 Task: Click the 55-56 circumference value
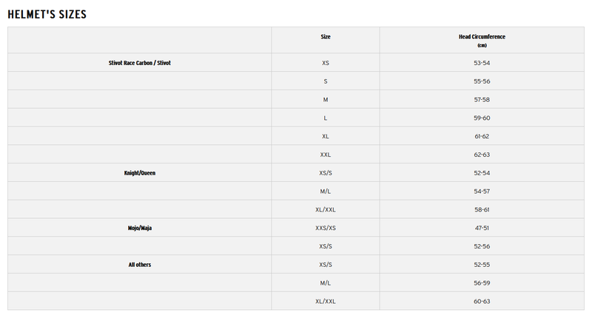point(482,81)
